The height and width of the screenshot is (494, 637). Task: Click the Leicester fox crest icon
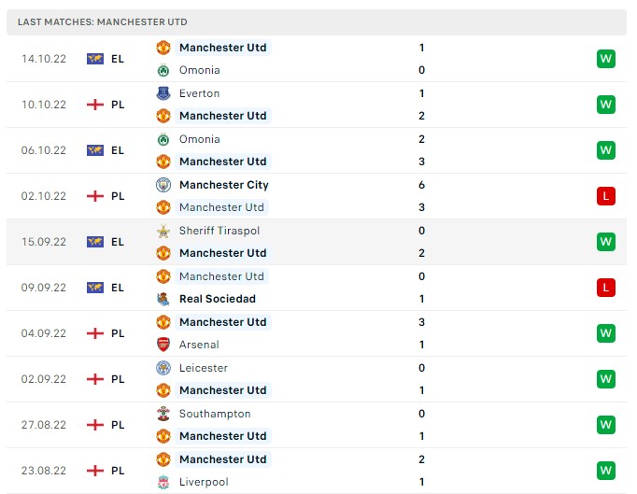pos(163,368)
